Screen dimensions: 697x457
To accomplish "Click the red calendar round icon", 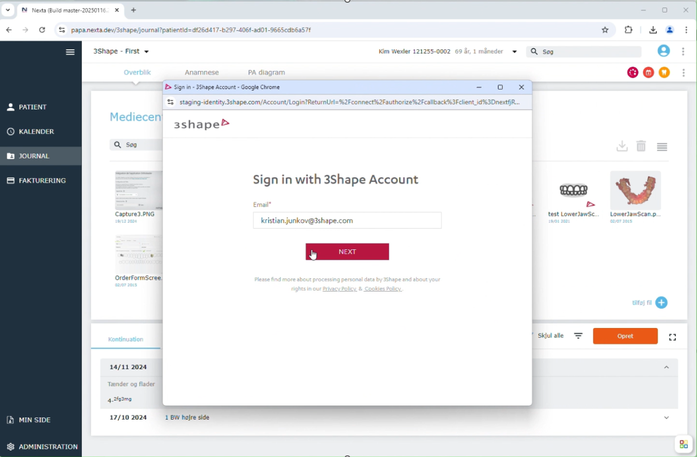I will [x=649, y=73].
